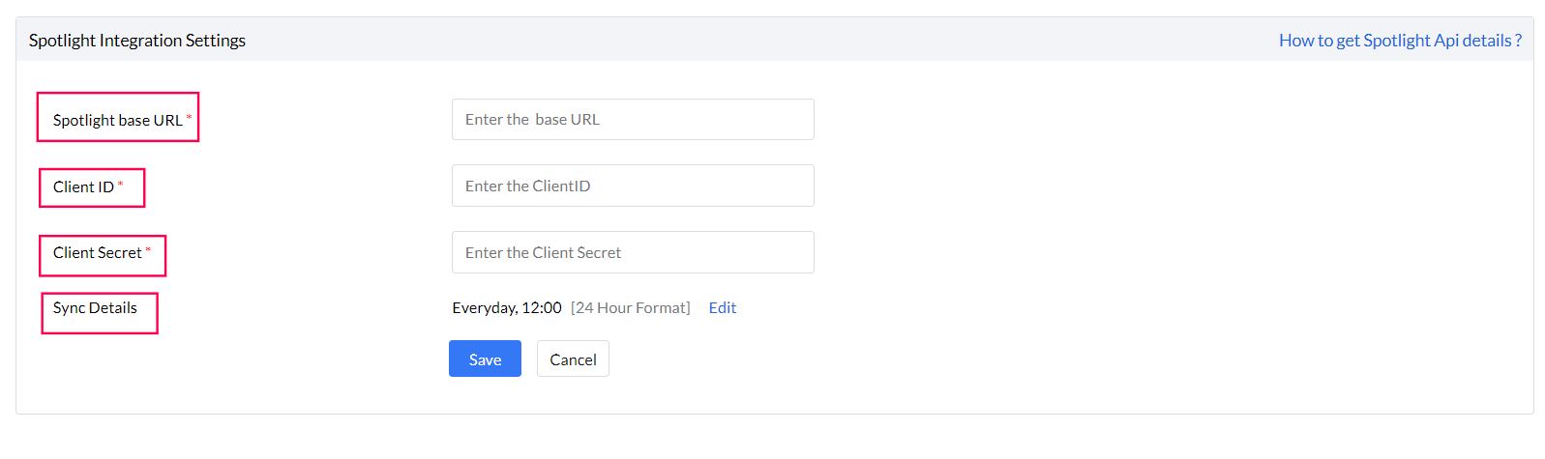The width and height of the screenshot is (1545, 459).
Task: Edit the sync schedule details
Action: [723, 307]
